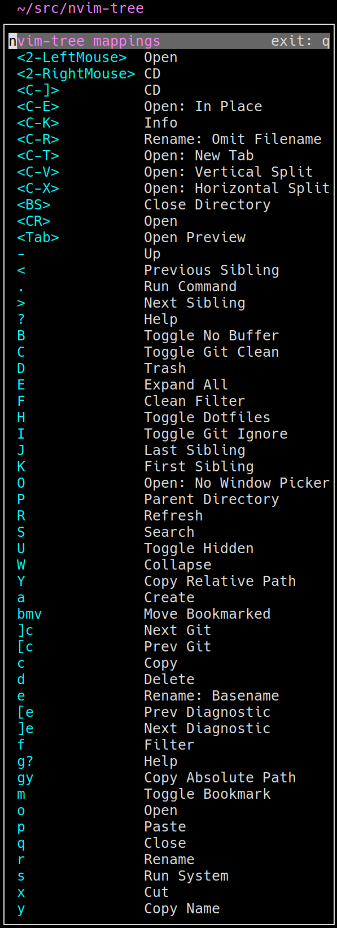Click the 'nvim-tree mappings' title text
The width and height of the screenshot is (337, 928).
click(x=85, y=41)
